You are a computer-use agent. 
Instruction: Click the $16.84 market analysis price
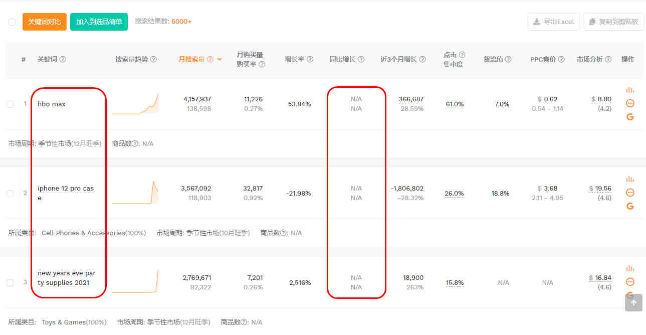(600, 278)
